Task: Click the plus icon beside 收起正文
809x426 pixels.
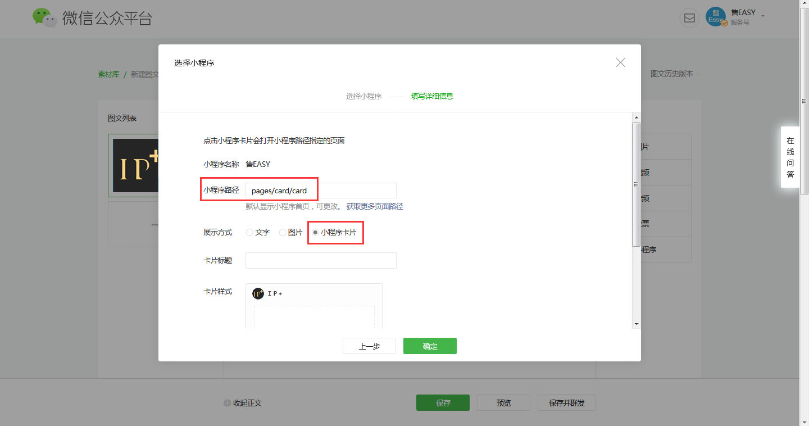Action: point(227,403)
